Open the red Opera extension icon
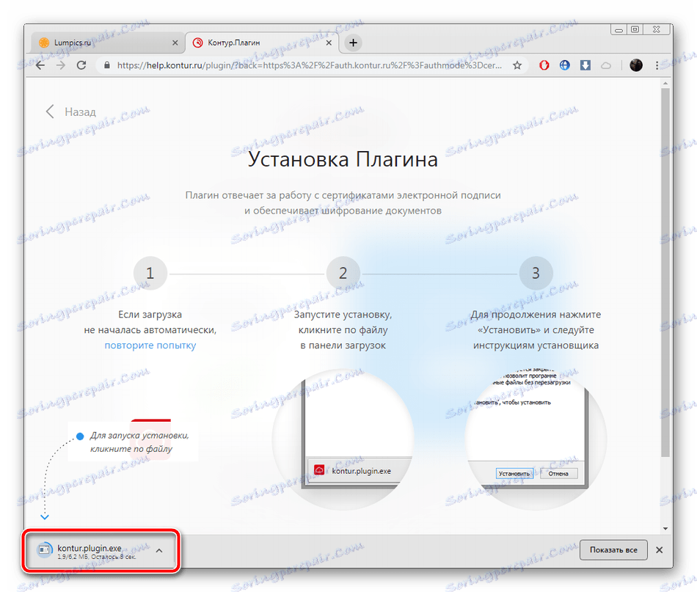The height and width of the screenshot is (592, 697). tap(544, 65)
